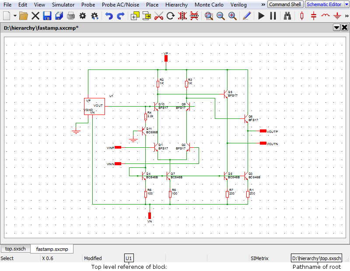Click the Open file folder icon
350x271 pixels.
[24, 16]
